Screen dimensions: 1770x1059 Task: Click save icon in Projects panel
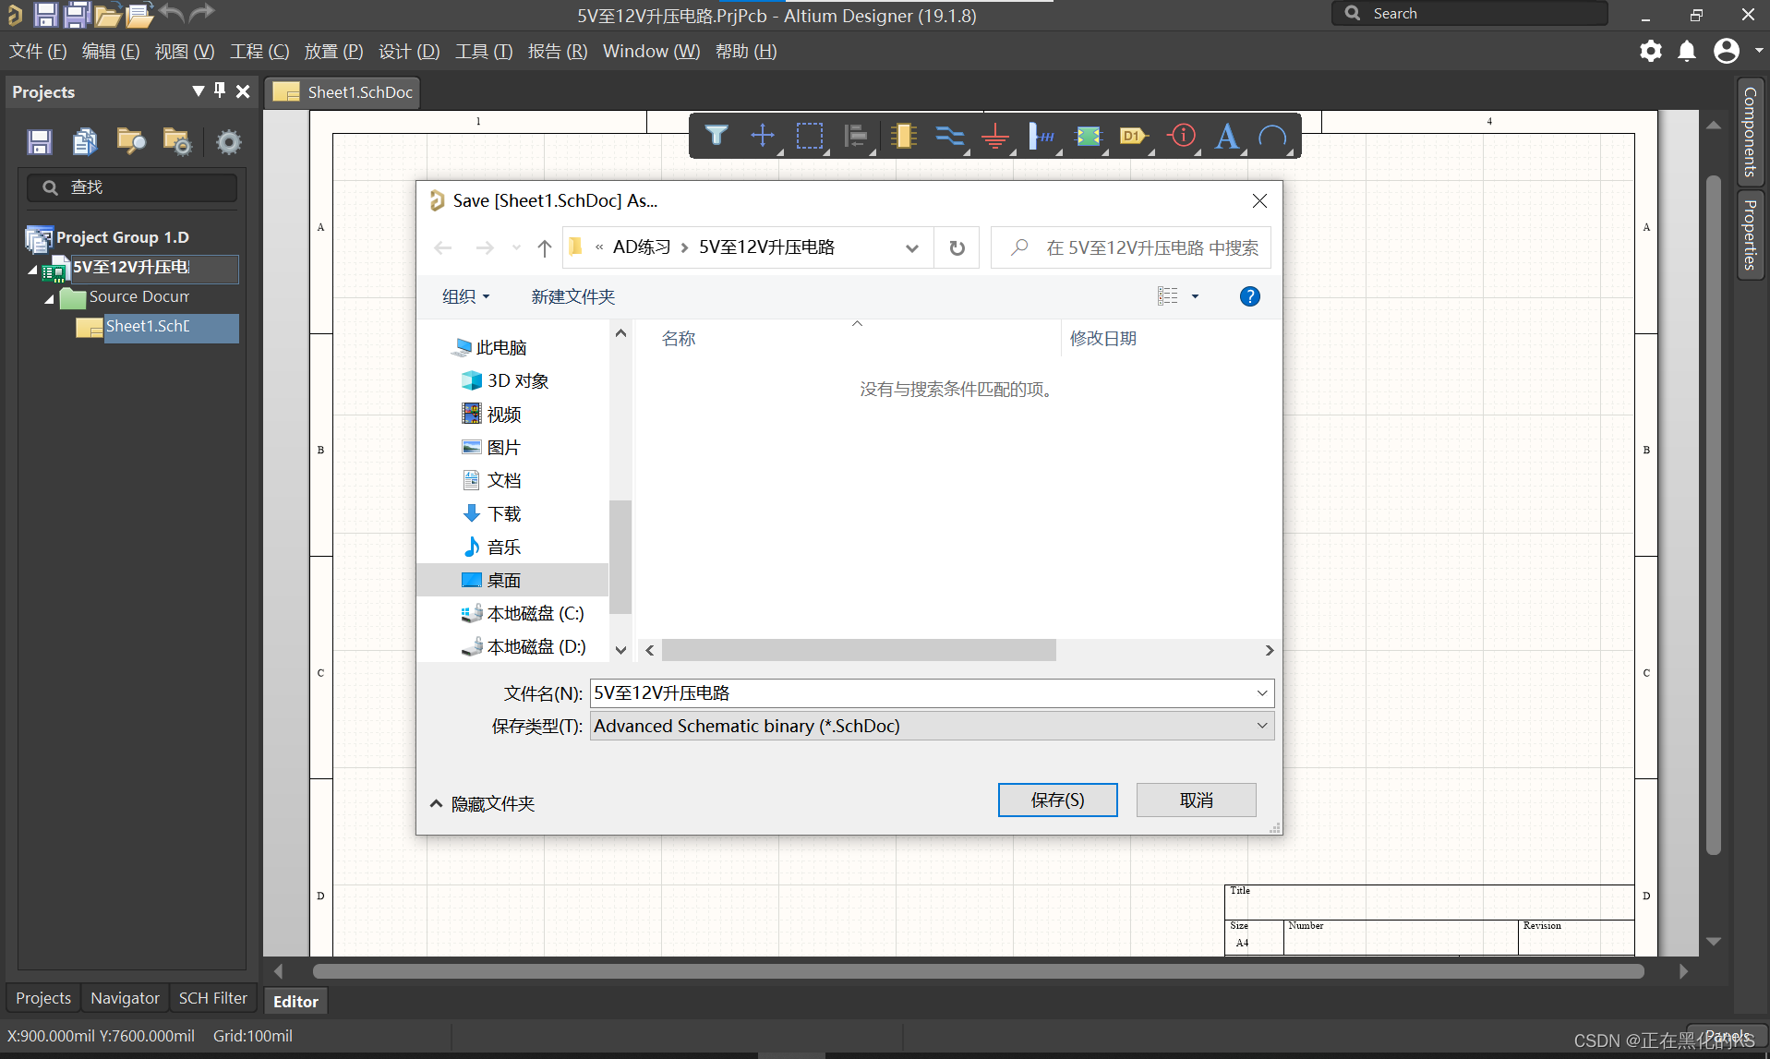pyautogui.click(x=39, y=141)
